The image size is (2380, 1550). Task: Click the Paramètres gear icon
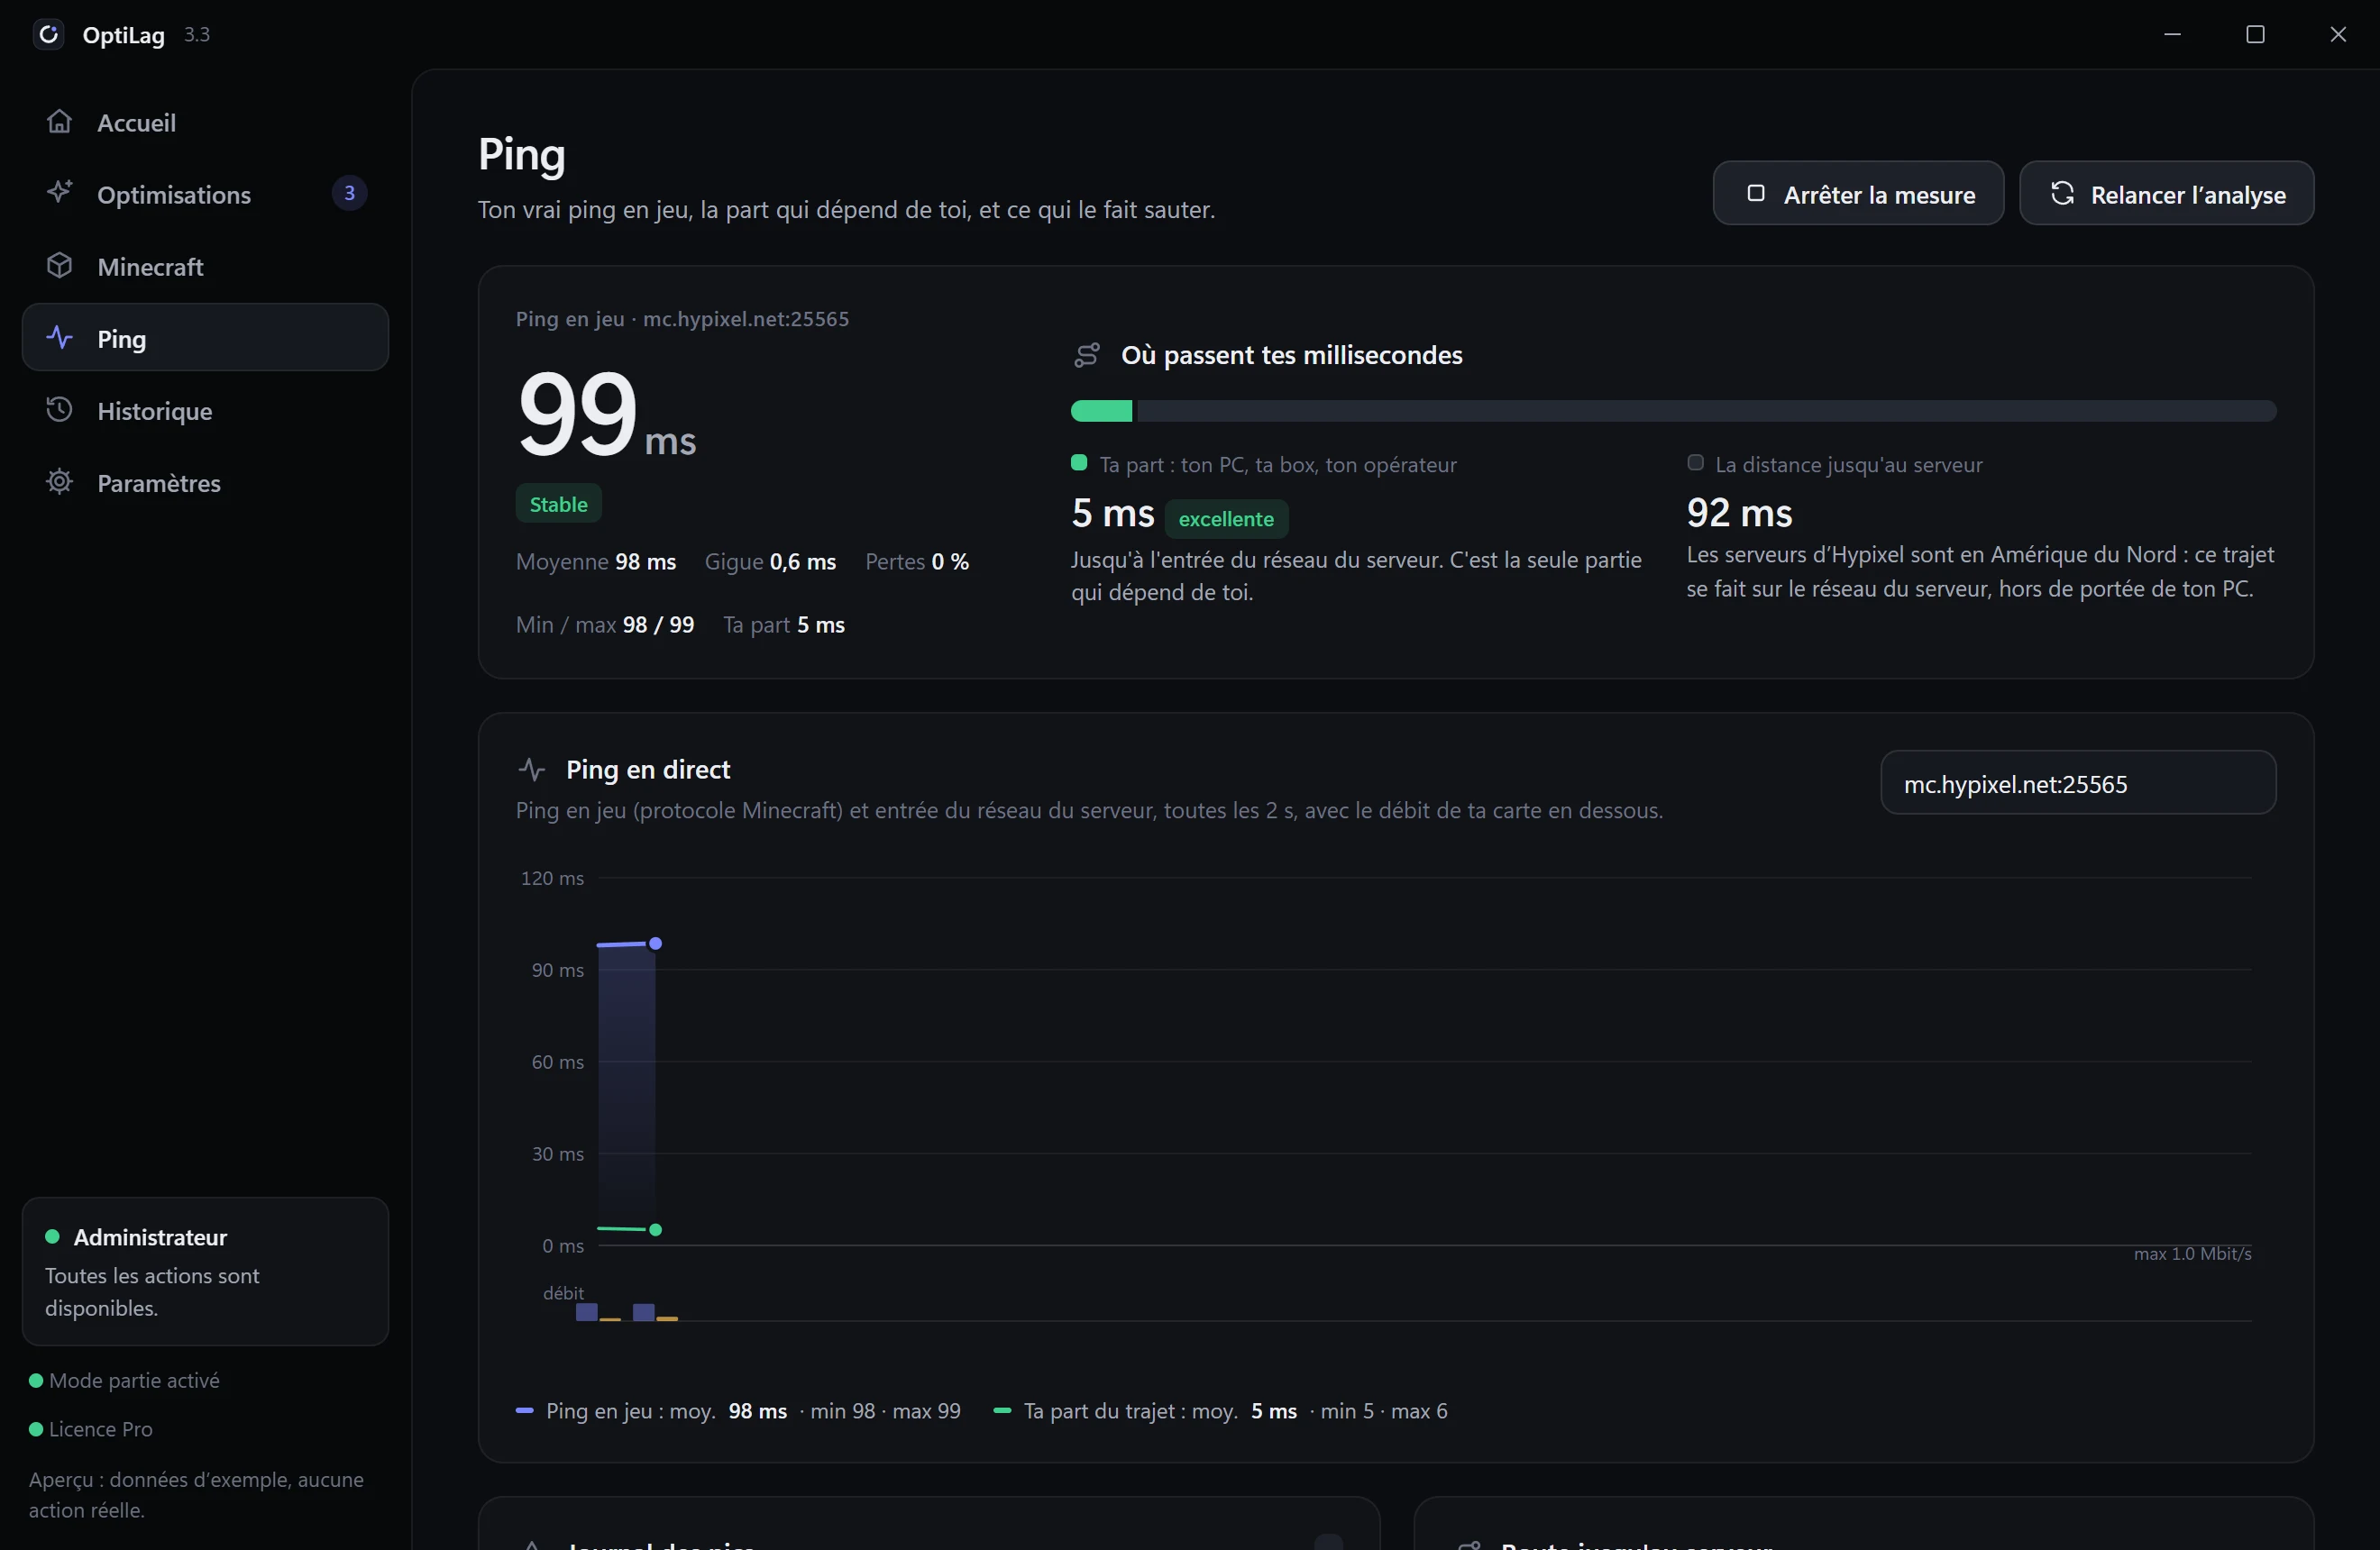[59, 482]
